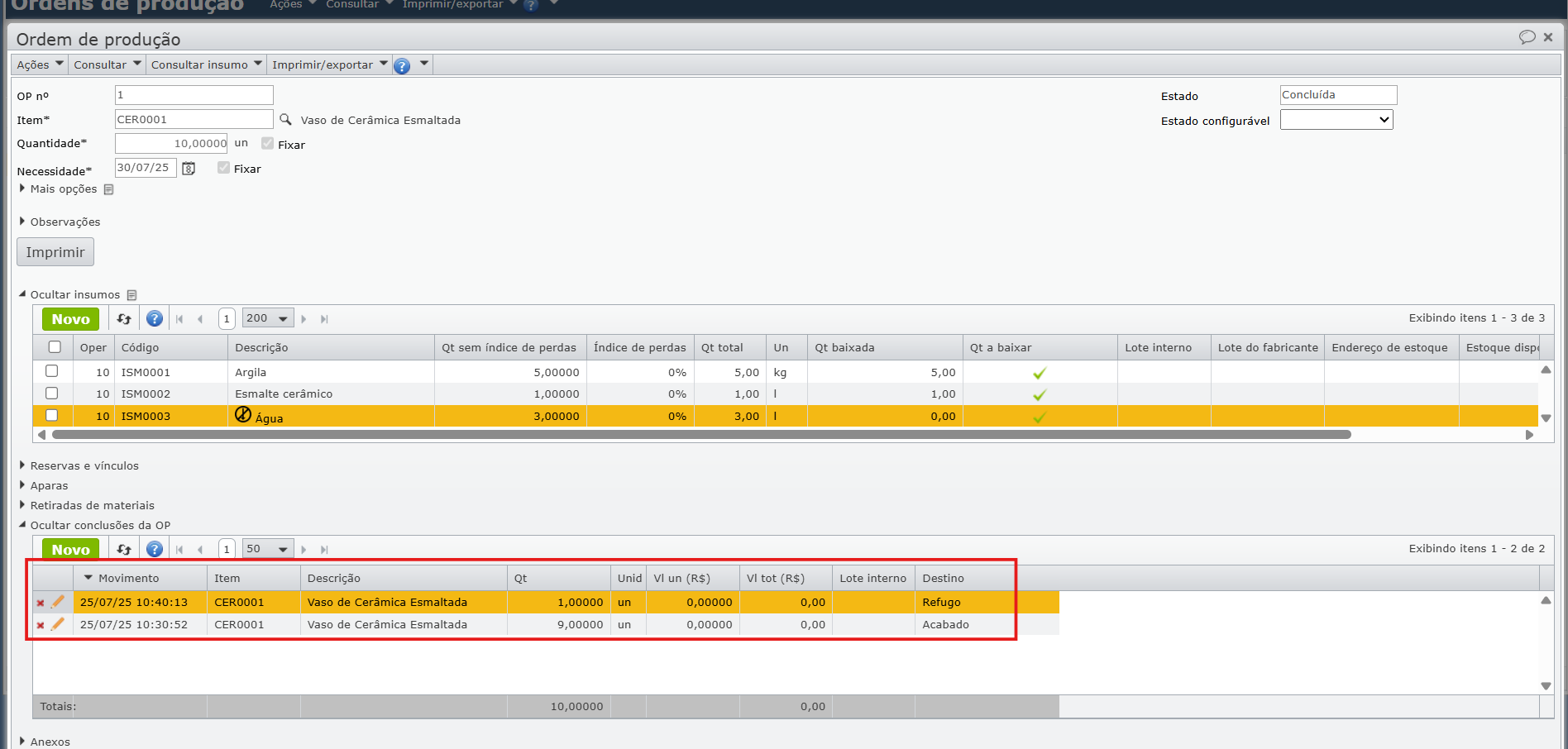Viewport: 1568px width, 749px height.
Task: Open the Consultar insumo menu
Action: [207, 64]
